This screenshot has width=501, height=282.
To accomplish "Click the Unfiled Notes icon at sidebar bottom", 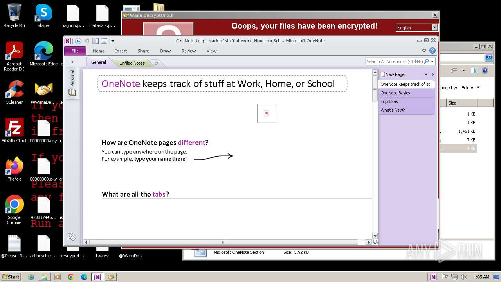I will click(72, 237).
